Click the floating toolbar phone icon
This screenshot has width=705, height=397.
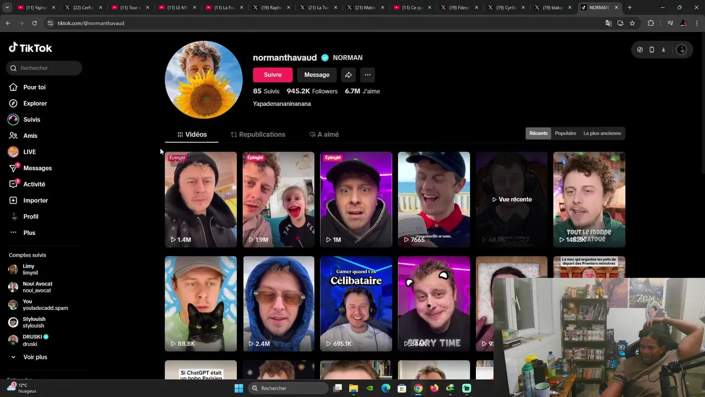[x=652, y=50]
